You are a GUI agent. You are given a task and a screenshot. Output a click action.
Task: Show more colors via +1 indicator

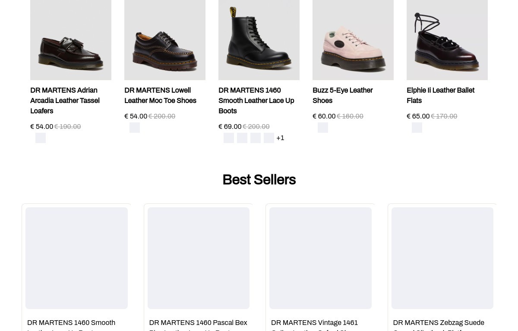click(x=280, y=138)
